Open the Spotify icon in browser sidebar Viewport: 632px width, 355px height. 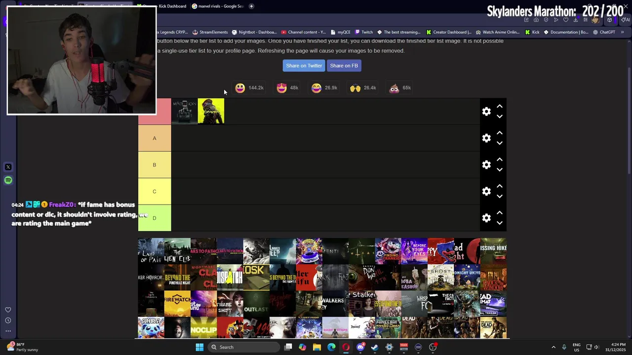tap(8, 180)
